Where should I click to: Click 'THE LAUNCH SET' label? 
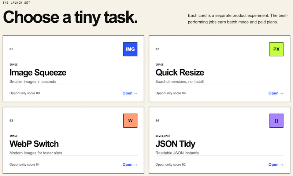click(x=16, y=3)
